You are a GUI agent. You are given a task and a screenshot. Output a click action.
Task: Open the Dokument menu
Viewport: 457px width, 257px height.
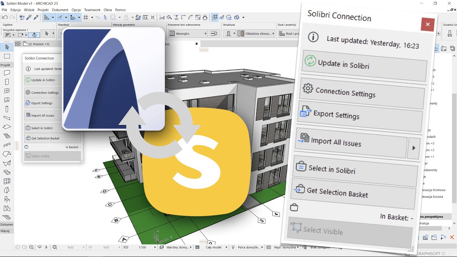(60, 10)
